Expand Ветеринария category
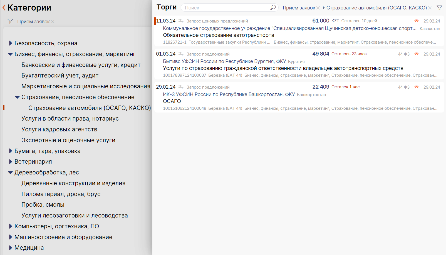Viewport: 446px width, 255px height. pyautogui.click(x=11, y=162)
